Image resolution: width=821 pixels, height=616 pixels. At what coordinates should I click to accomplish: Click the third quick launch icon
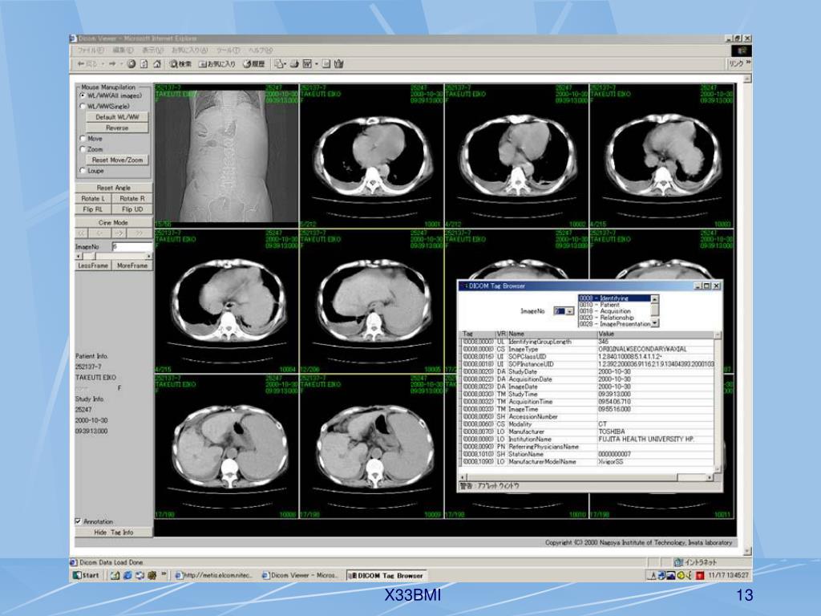point(140,575)
